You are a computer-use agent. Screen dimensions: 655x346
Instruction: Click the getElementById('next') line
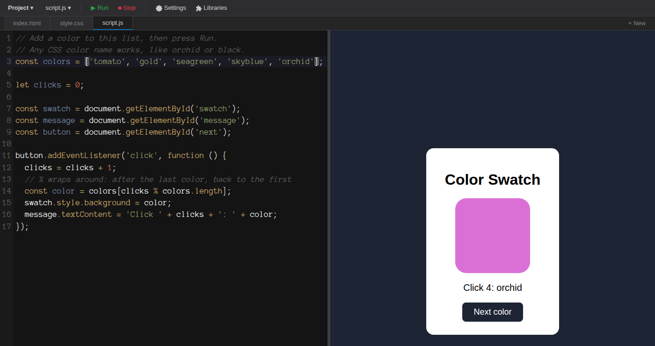tap(124, 132)
